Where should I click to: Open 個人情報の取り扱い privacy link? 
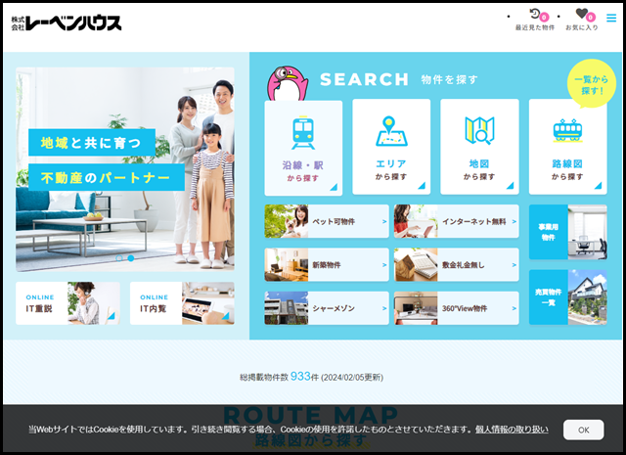512,430
